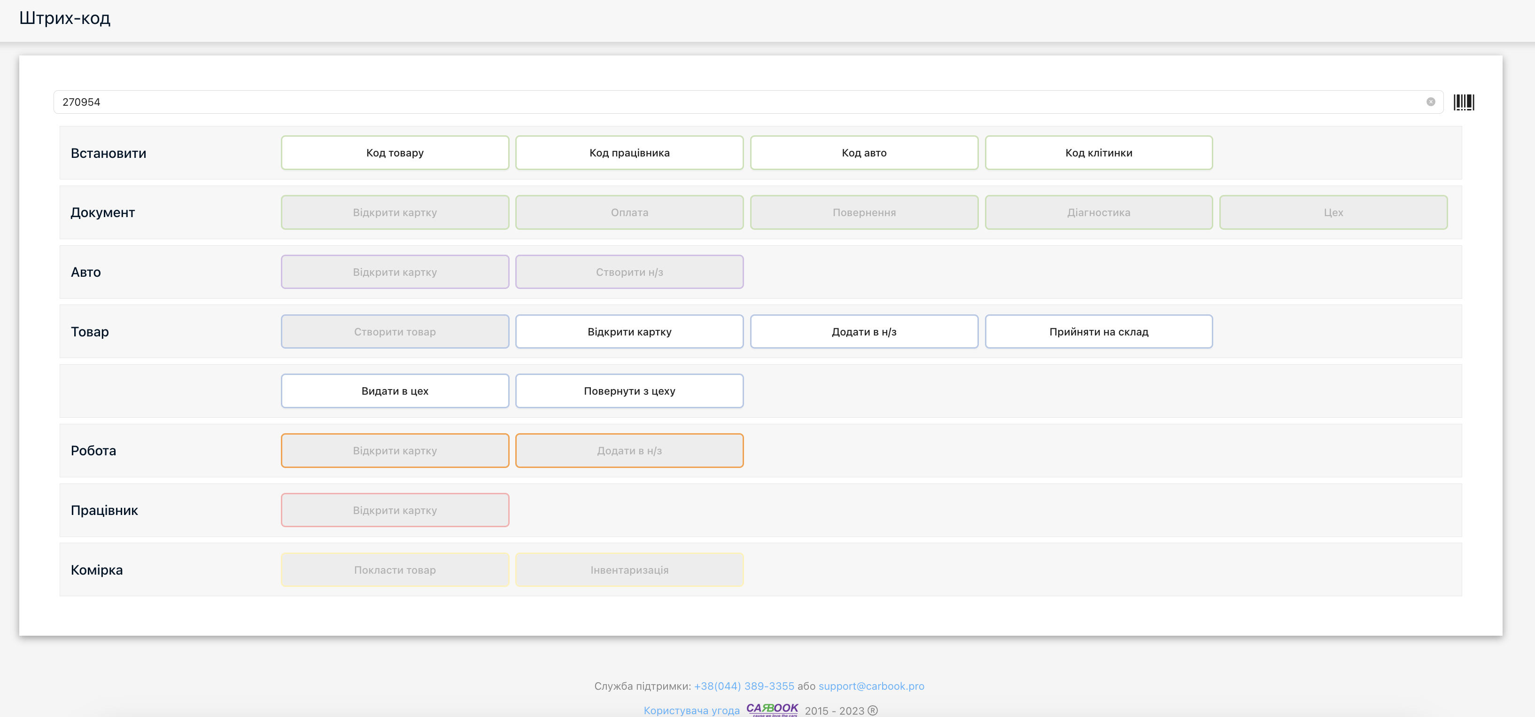Screen dimensions: 1535x717
Task: Open the Користувача угода link
Action: point(691,710)
